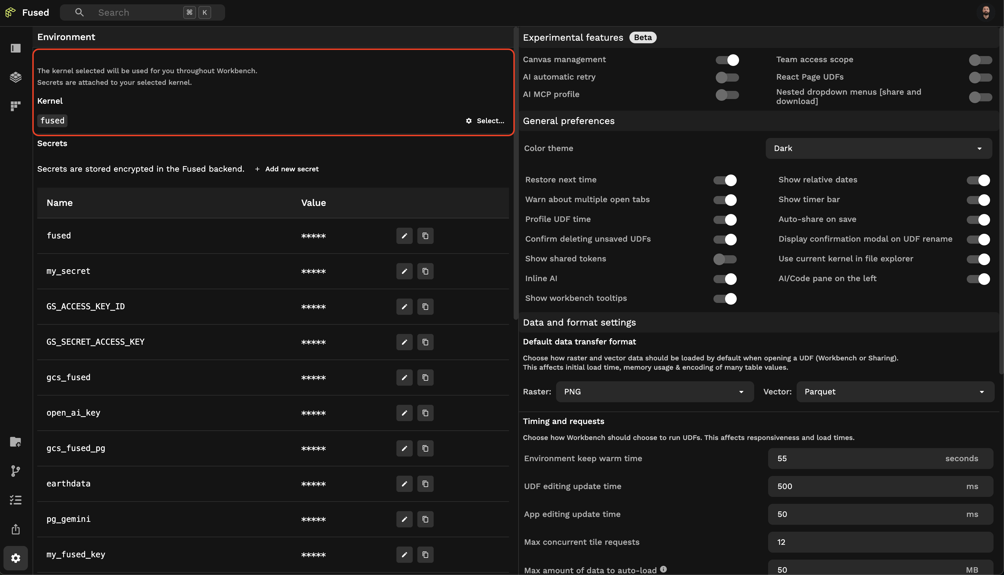This screenshot has width=1004, height=575.
Task: Enable the Show shared tokens switch
Action: pyautogui.click(x=724, y=259)
